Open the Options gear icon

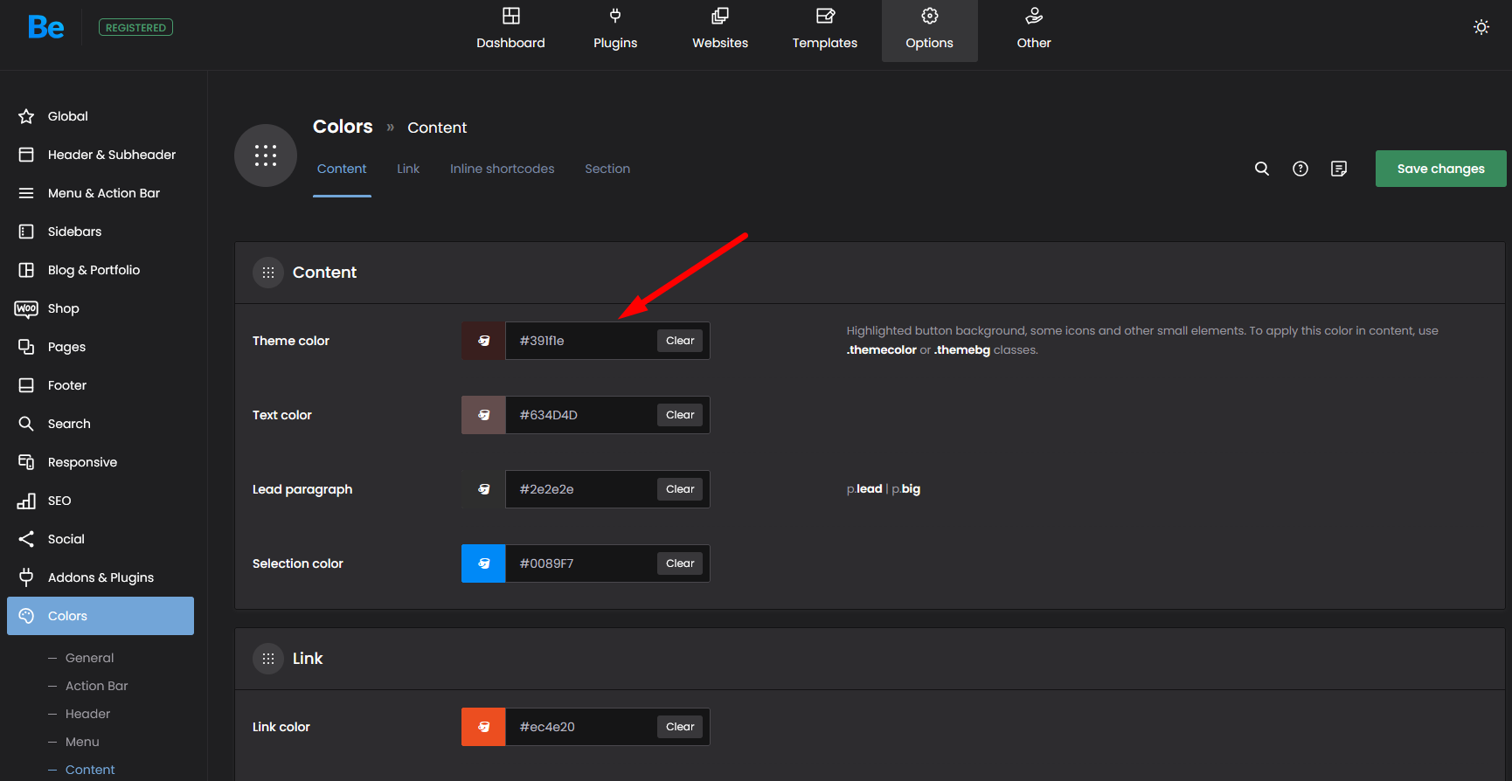coord(930,16)
